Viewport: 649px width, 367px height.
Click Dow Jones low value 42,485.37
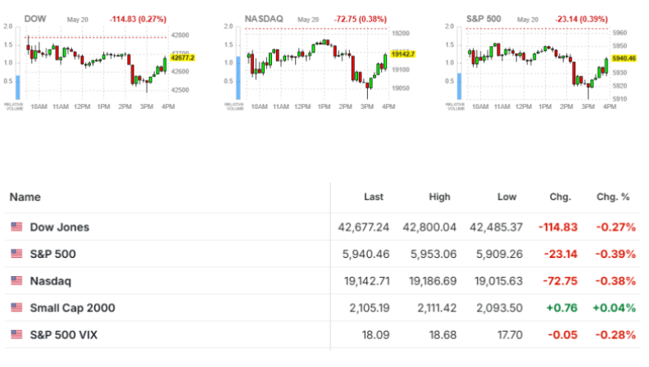point(496,227)
